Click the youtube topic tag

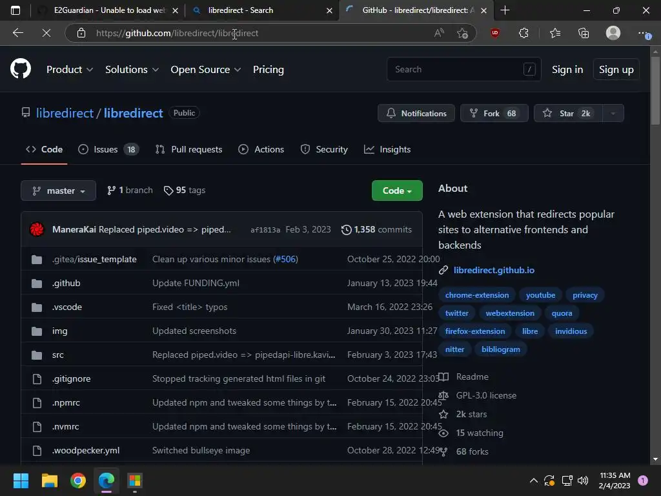(540, 294)
